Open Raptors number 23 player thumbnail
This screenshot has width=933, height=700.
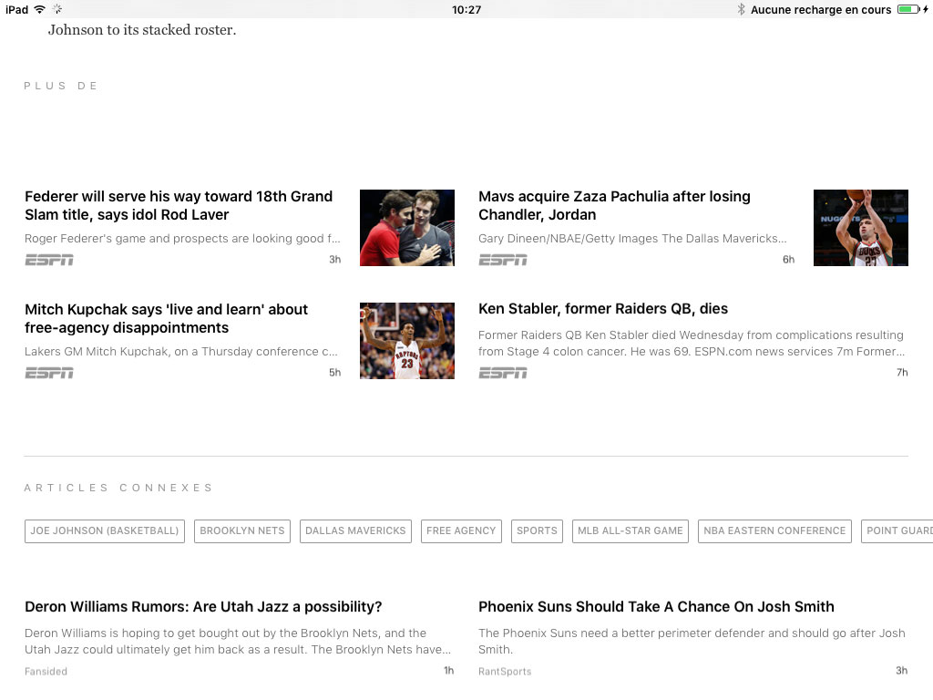point(407,341)
